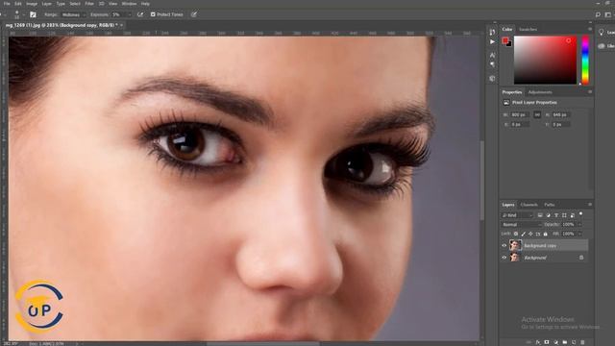Toggle the Brush Settings panel icon
Screen dimensions: 615x346
pyautogui.click(x=33, y=14)
